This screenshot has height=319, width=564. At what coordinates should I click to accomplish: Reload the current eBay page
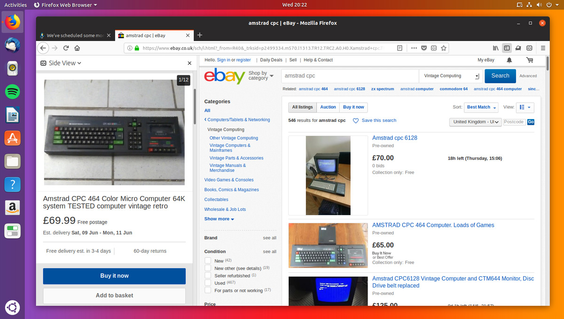coord(66,48)
